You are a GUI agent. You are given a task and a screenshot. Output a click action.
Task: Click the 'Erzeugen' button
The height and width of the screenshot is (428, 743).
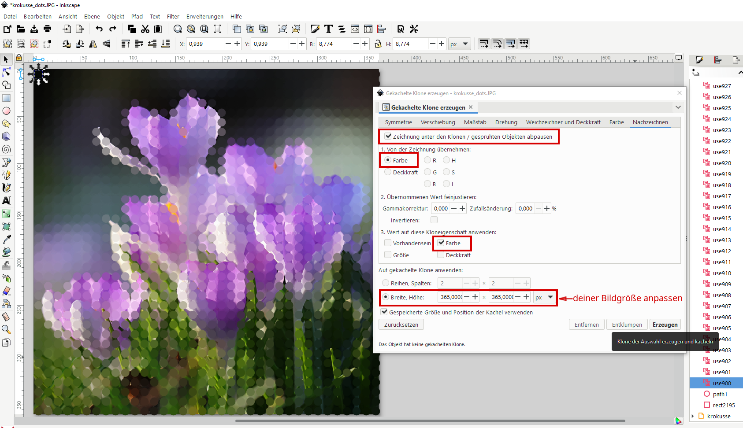pyautogui.click(x=665, y=325)
